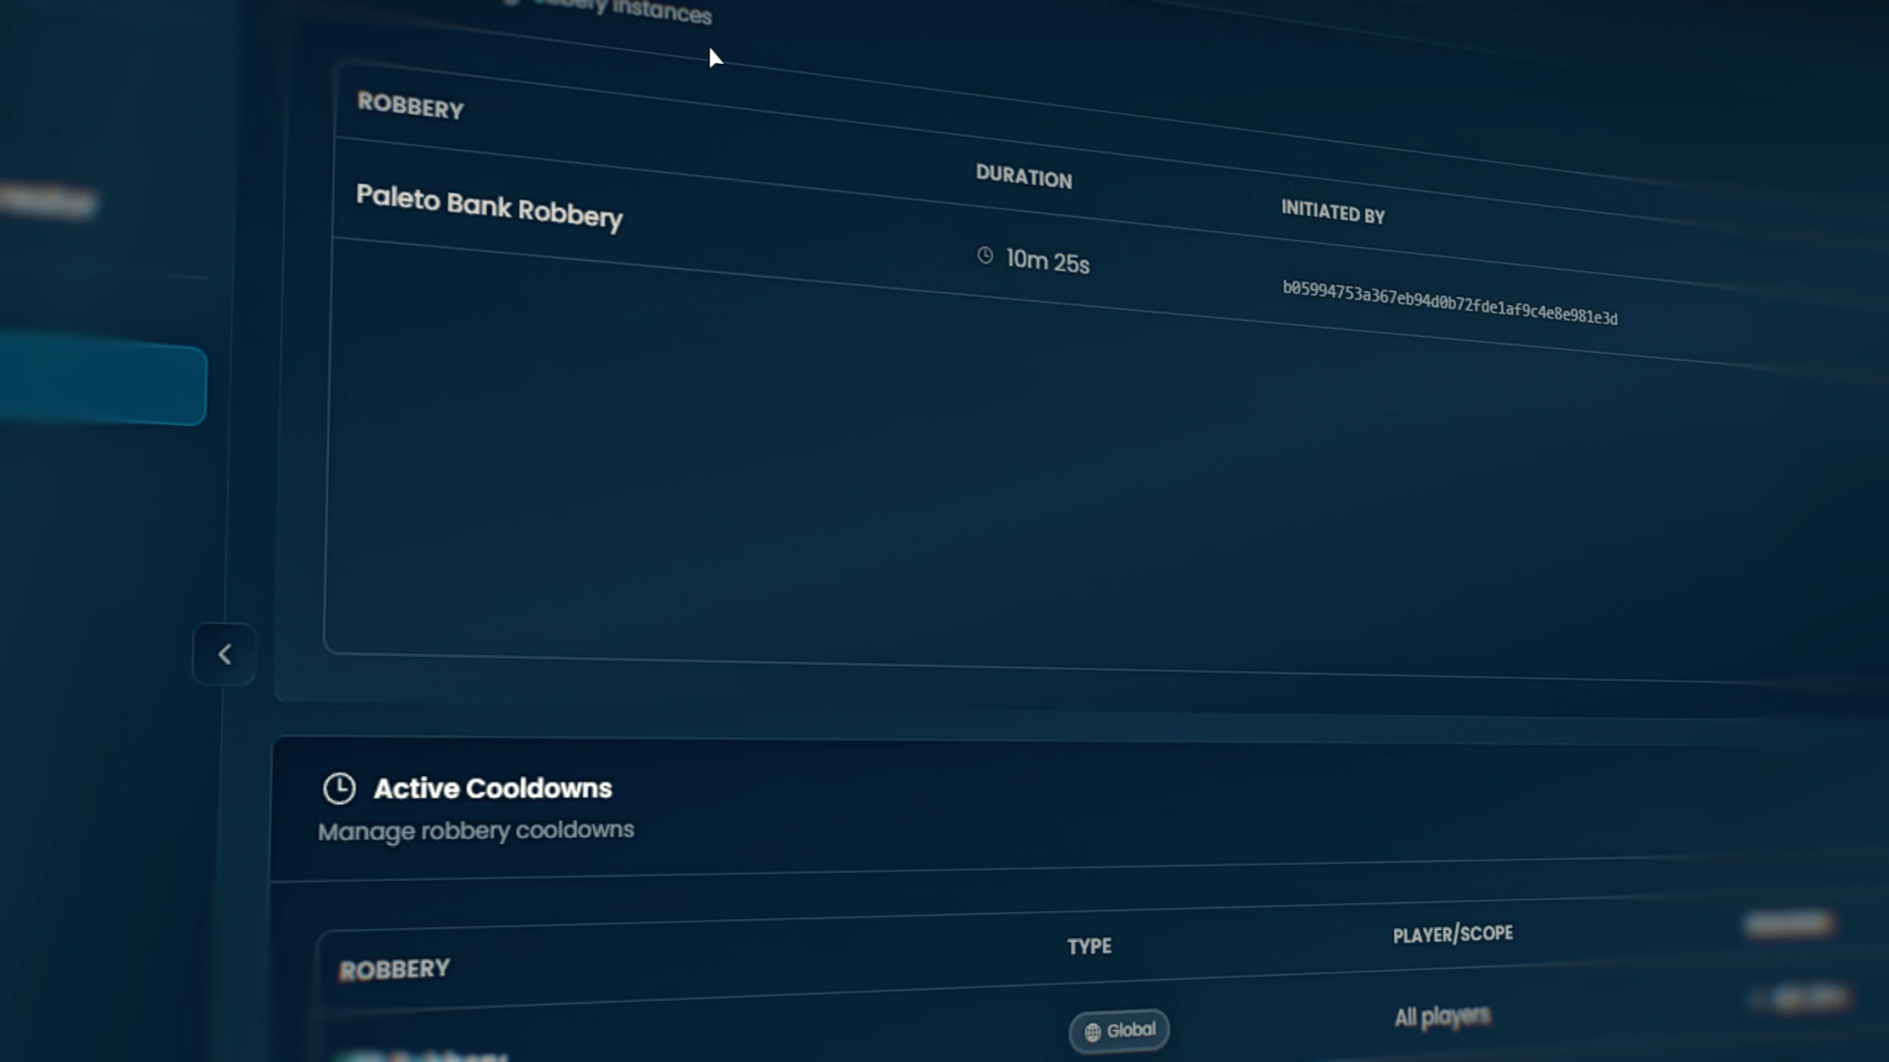Image resolution: width=1889 pixels, height=1062 pixels.
Task: Click the TYPE column header
Action: [x=1089, y=946]
